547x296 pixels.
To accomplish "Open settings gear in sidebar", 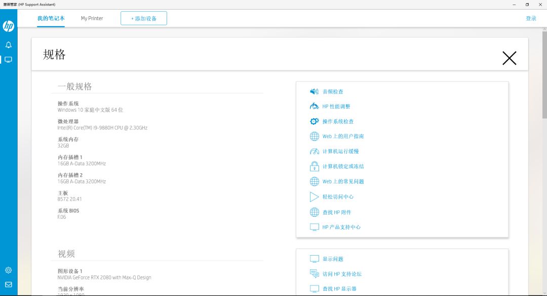I will coord(9,270).
